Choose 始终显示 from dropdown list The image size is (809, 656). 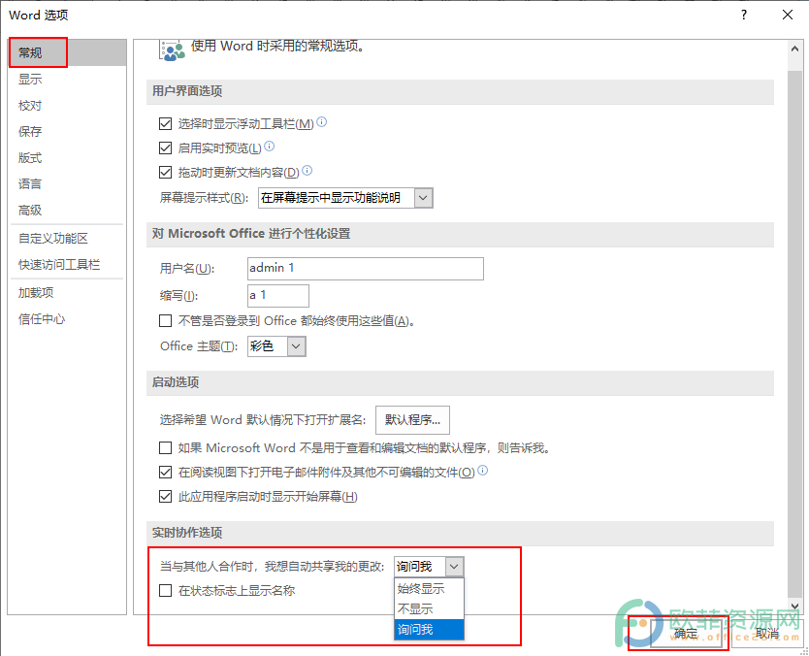pyautogui.click(x=429, y=588)
